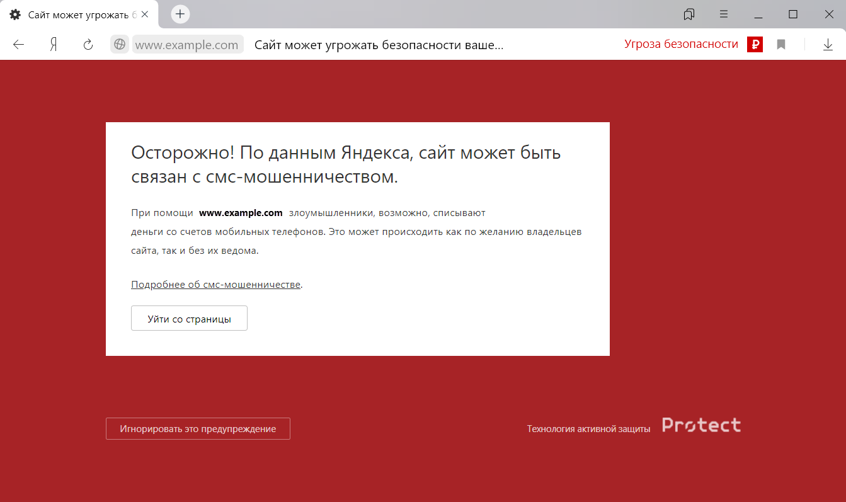Open the browser hamburger menu
Screen dimensions: 846x502
724,14
